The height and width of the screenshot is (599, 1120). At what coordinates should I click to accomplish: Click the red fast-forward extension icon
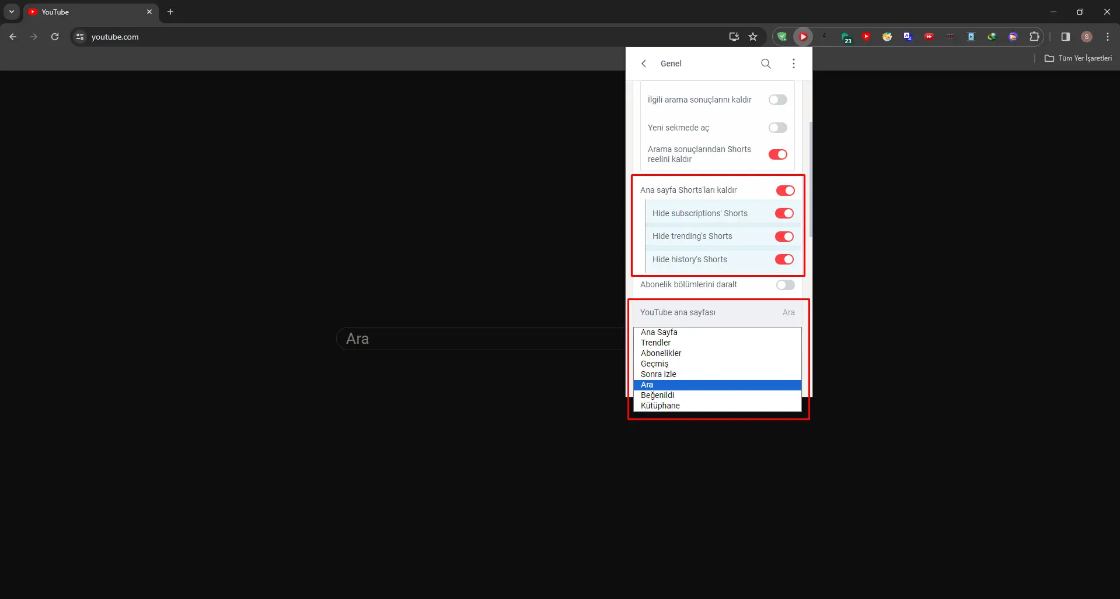click(x=929, y=37)
